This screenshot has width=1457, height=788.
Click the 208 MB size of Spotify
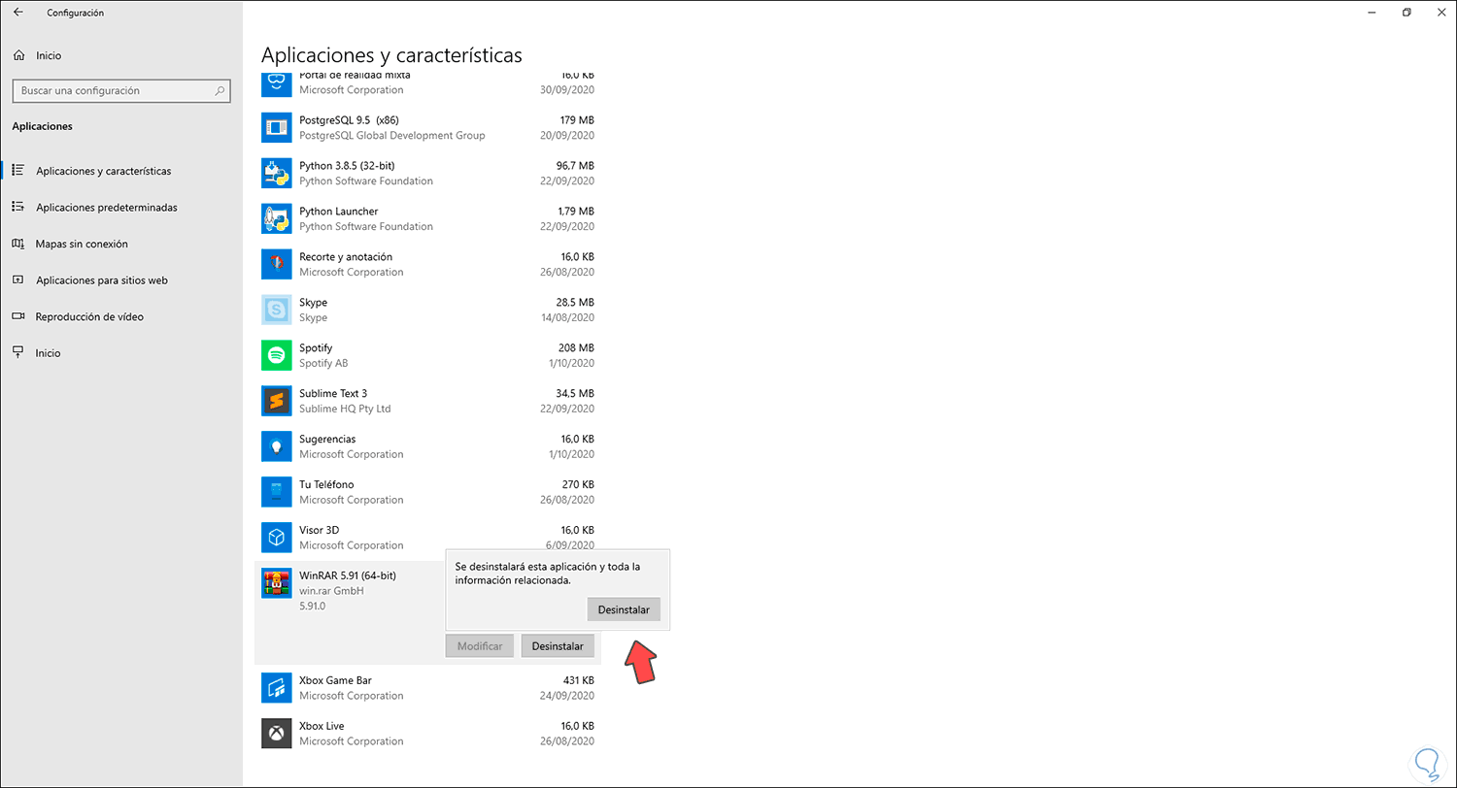(x=577, y=347)
